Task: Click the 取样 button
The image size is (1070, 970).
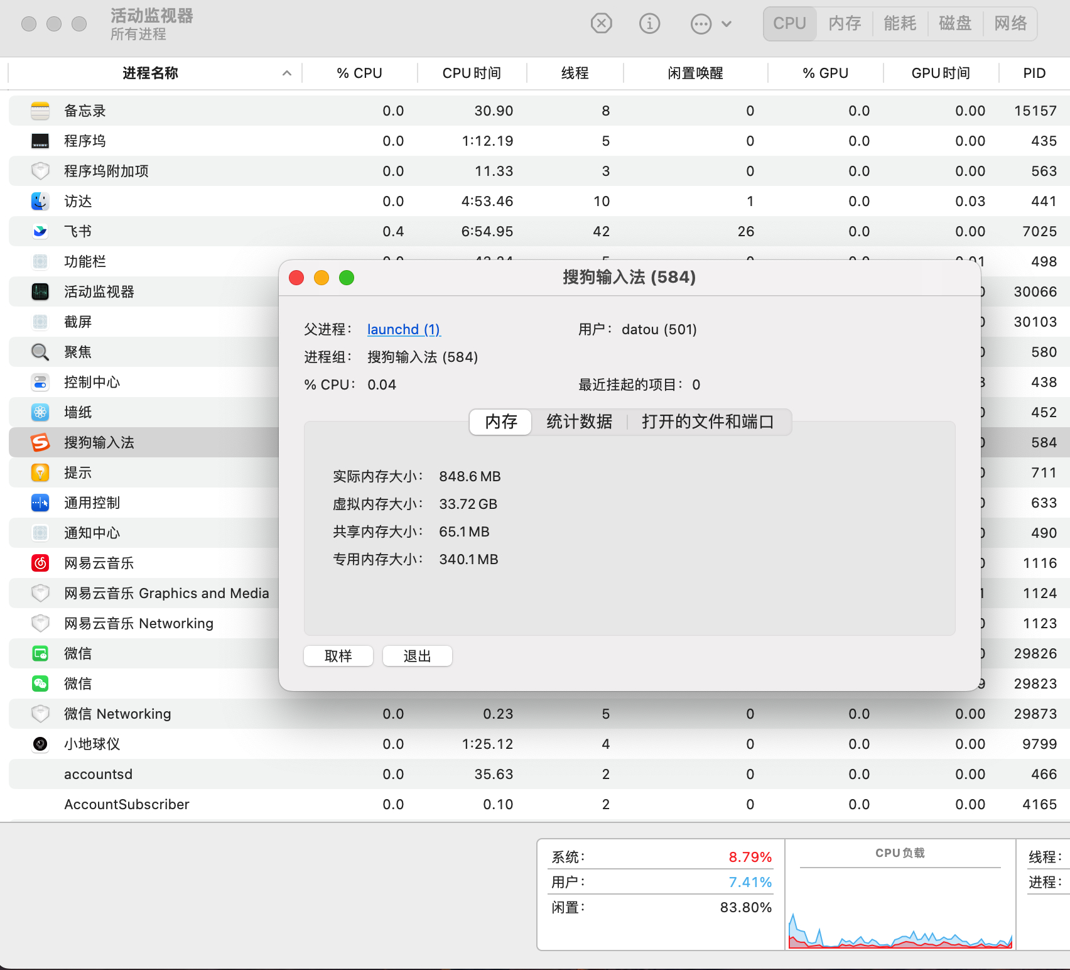Action: coord(338,656)
